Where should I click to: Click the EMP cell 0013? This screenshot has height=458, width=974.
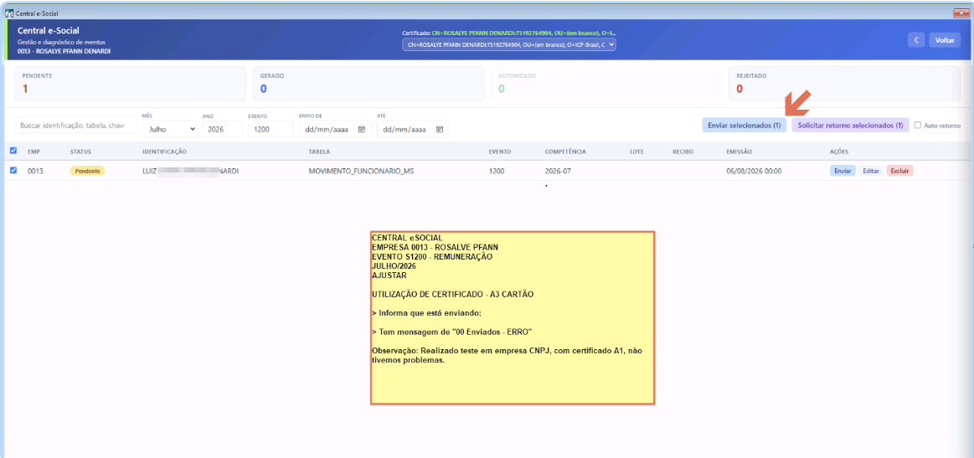(35, 171)
